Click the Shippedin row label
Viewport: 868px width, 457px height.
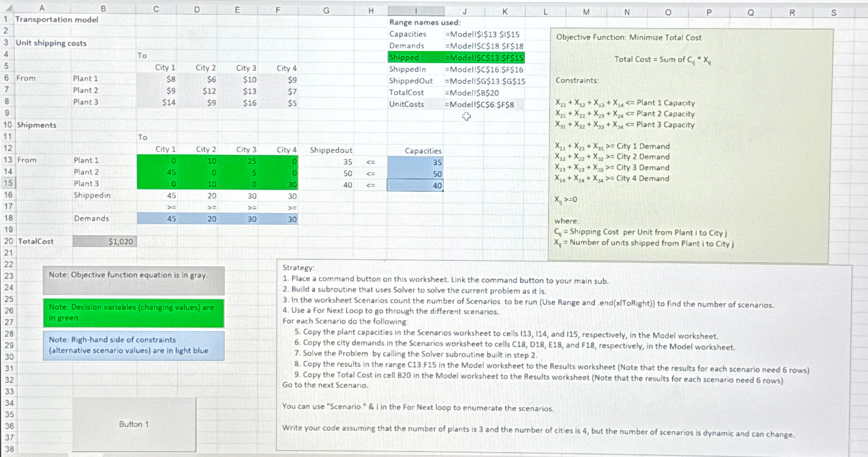point(92,195)
